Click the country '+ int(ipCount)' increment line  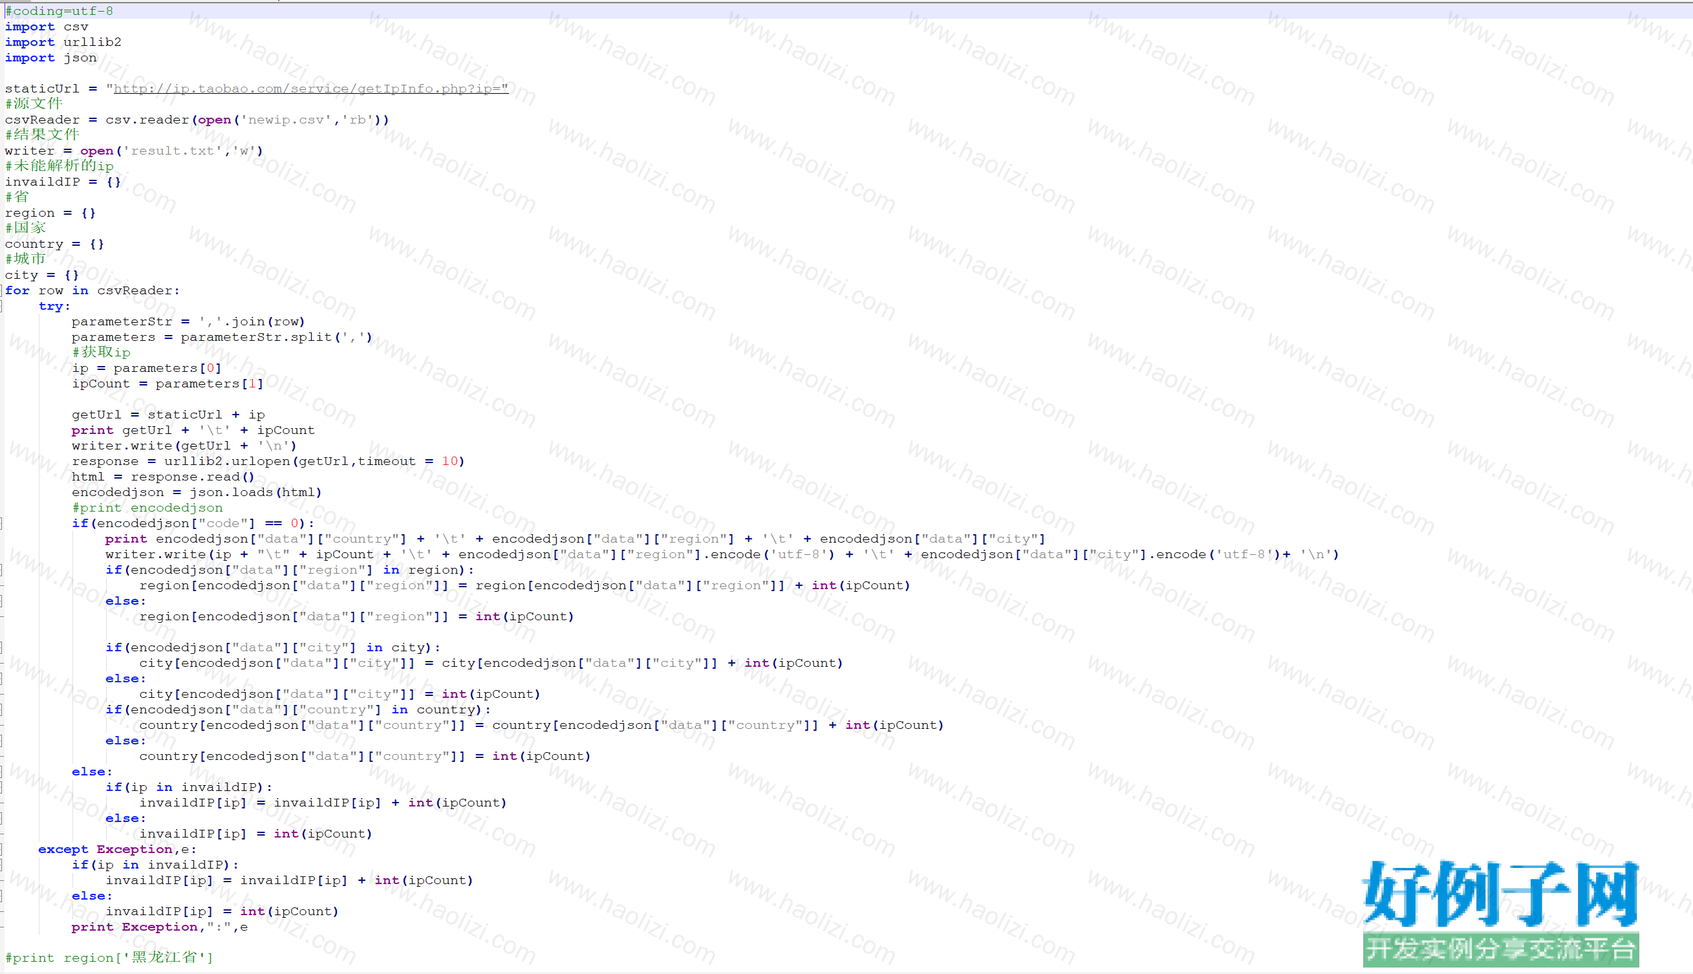[x=542, y=724]
